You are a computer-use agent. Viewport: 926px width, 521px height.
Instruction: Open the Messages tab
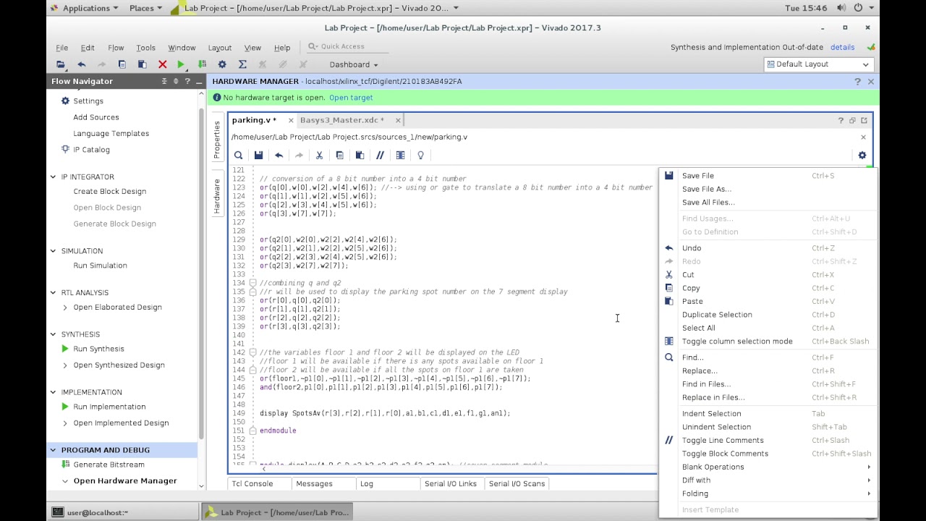[314, 483]
